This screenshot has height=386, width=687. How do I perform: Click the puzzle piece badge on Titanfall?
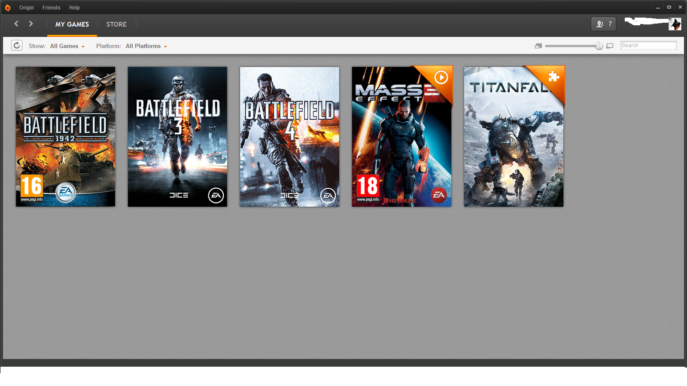pos(553,76)
